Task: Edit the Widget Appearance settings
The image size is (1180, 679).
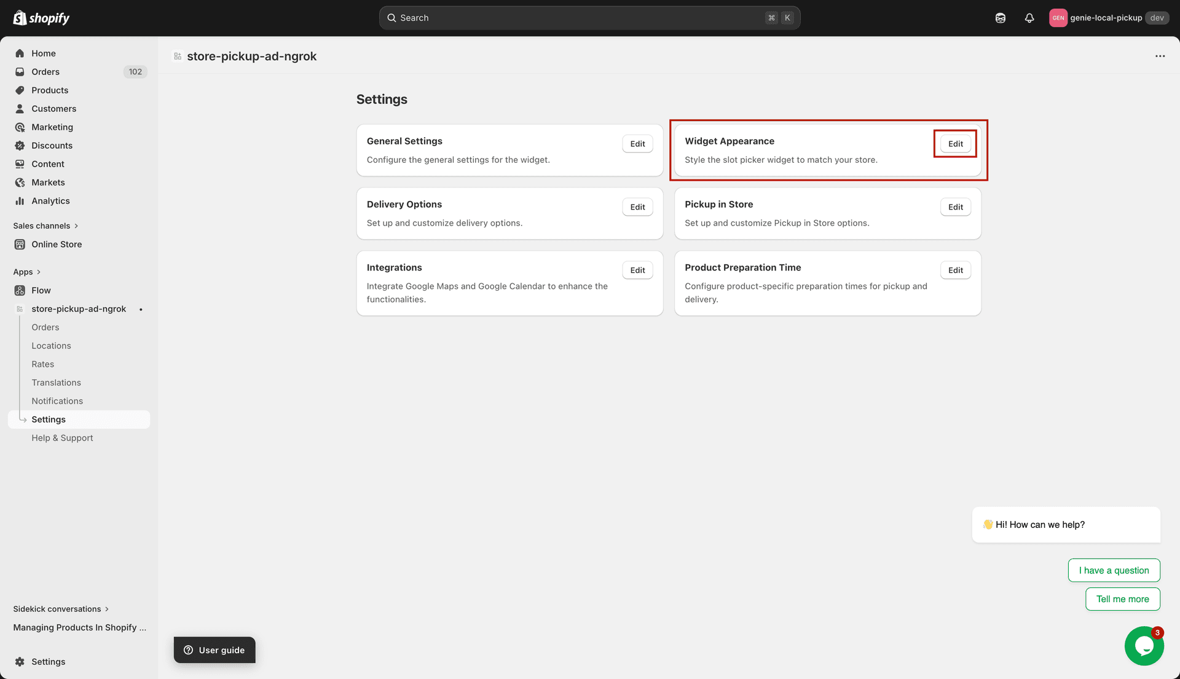Action: (955, 143)
